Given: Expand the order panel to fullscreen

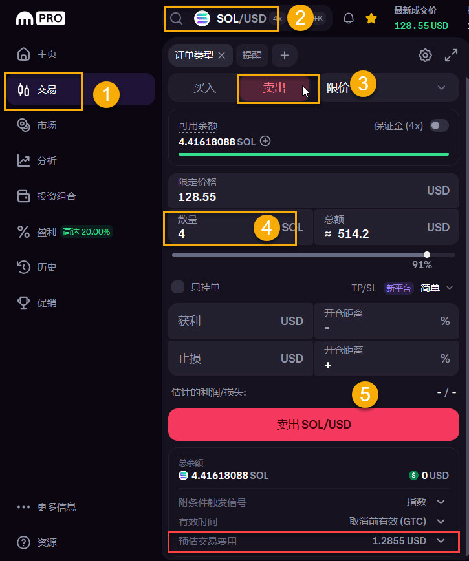Looking at the screenshot, I should click(451, 56).
